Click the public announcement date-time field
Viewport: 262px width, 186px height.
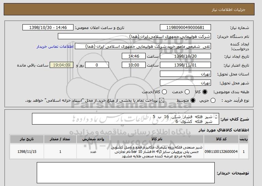point(48,28)
